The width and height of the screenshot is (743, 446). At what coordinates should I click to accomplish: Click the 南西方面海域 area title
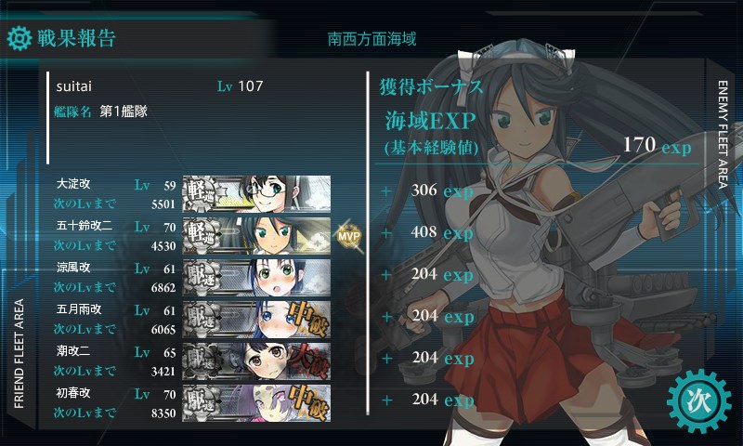372,39
